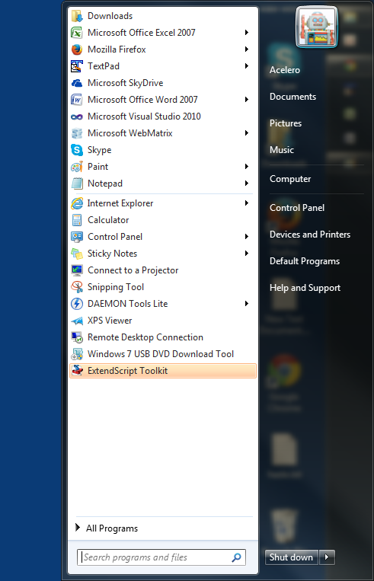Click the Remote Desktop Connection icon
The height and width of the screenshot is (581, 374).
(x=77, y=337)
